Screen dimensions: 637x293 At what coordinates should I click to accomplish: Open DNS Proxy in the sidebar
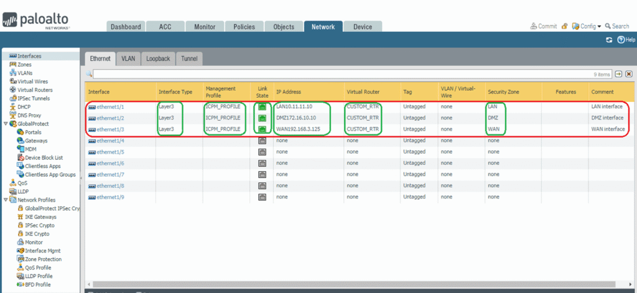pos(29,116)
